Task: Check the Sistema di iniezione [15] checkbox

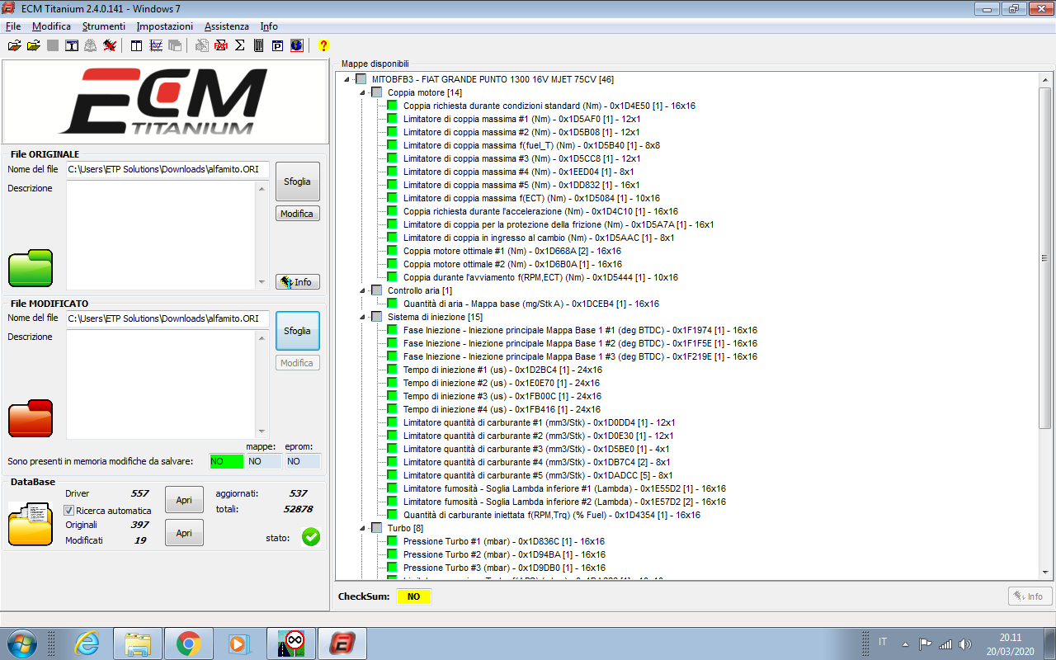Action: (x=377, y=317)
